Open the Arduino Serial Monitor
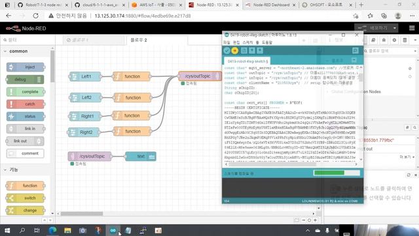The width and height of the screenshot is (419, 236). (x=355, y=50)
